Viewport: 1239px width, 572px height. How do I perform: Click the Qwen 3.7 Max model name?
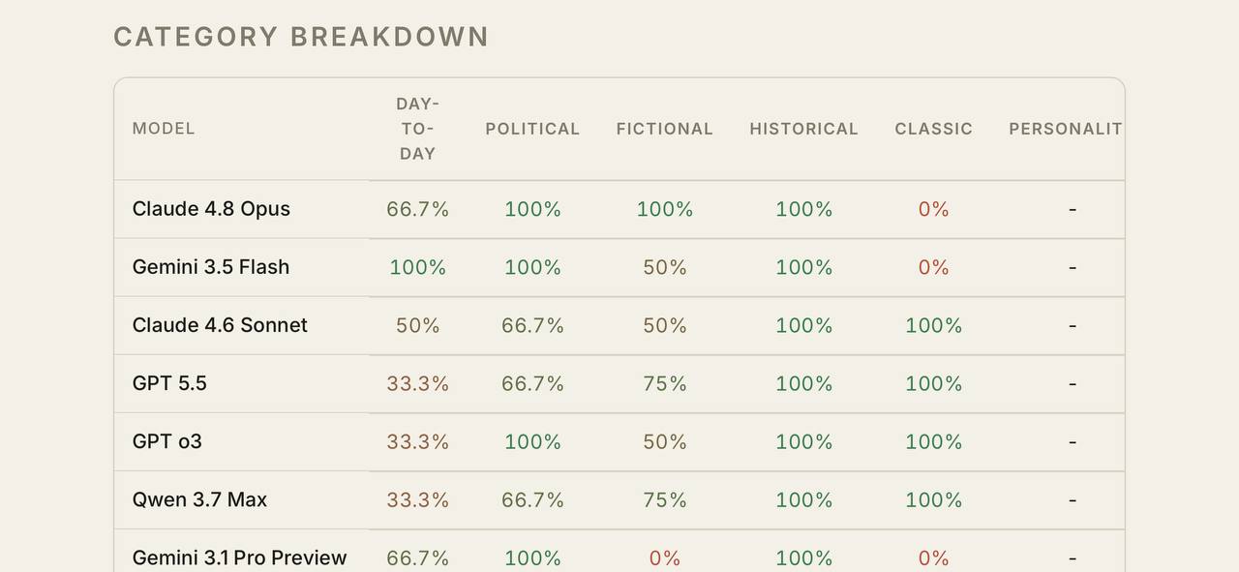click(199, 499)
